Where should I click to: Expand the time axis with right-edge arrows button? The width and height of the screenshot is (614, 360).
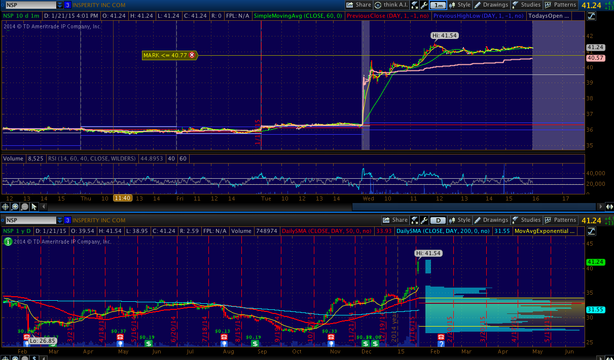(x=608, y=207)
